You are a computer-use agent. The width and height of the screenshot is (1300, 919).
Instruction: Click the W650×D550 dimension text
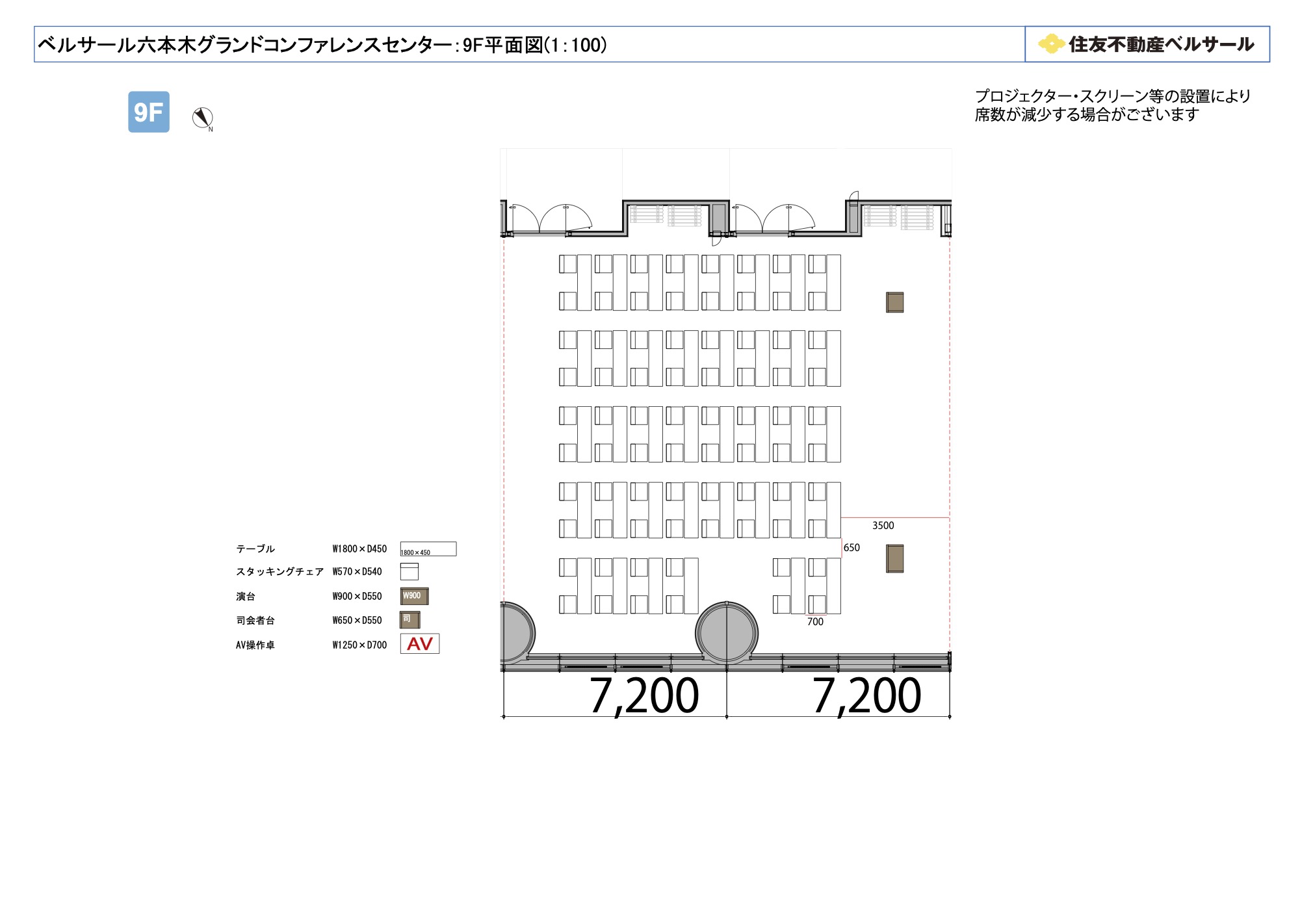tap(357, 621)
